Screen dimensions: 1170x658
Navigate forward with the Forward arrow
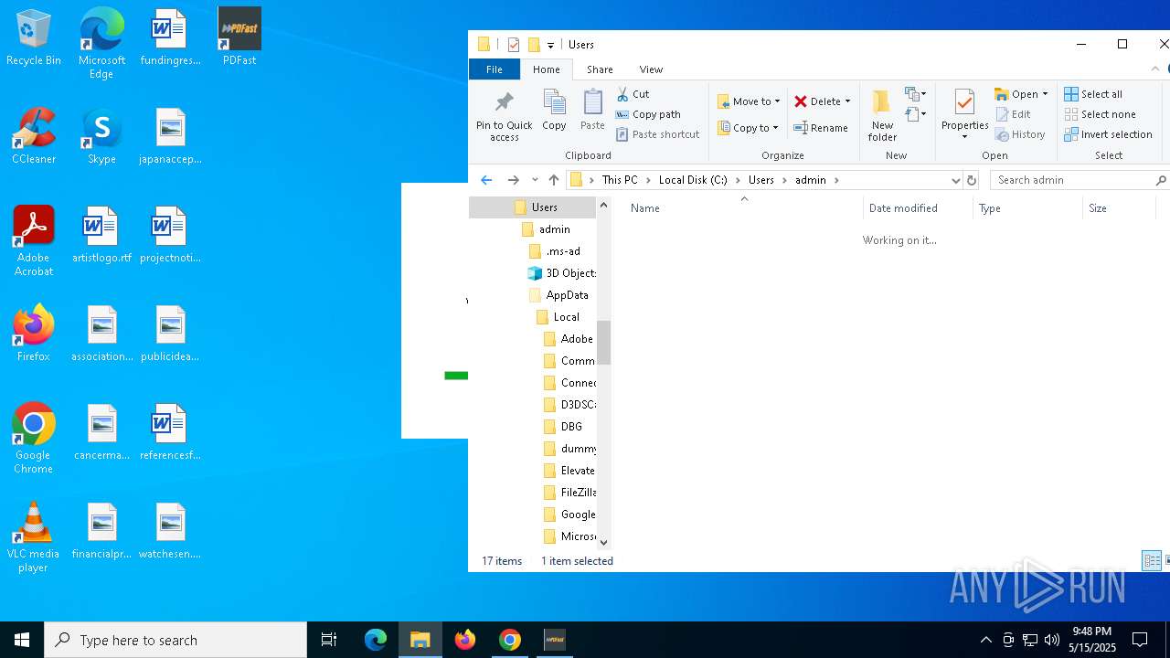513,180
